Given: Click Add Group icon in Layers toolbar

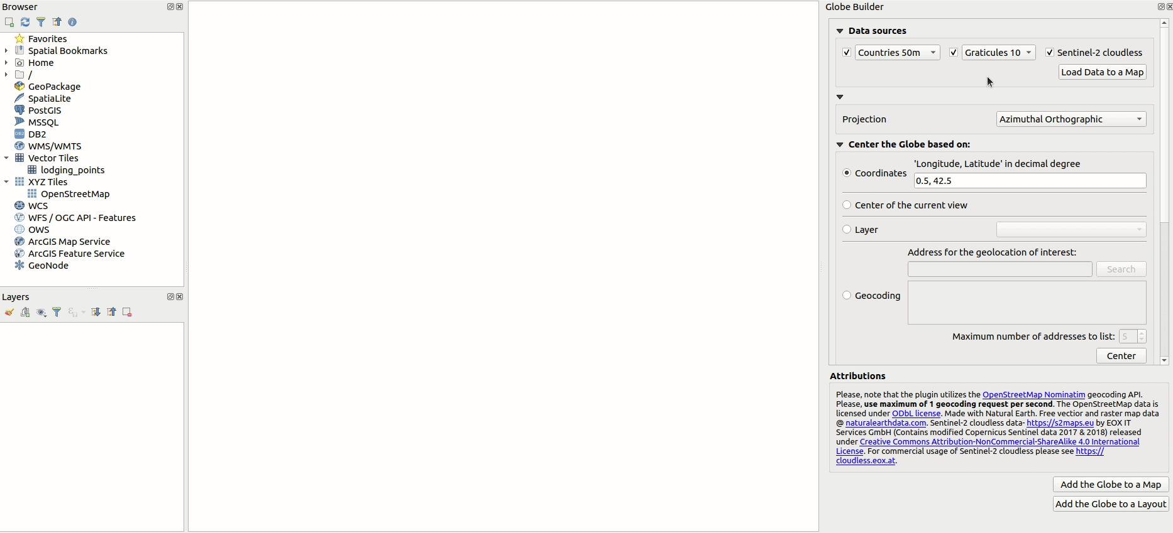Looking at the screenshot, I should click(25, 312).
